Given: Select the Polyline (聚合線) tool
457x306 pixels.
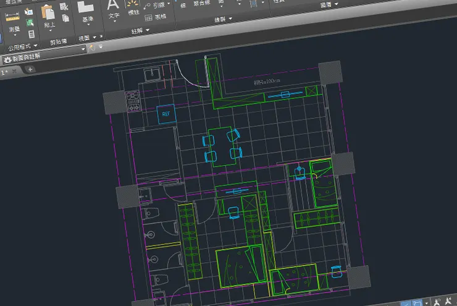Looking at the screenshot, I should (x=202, y=4).
